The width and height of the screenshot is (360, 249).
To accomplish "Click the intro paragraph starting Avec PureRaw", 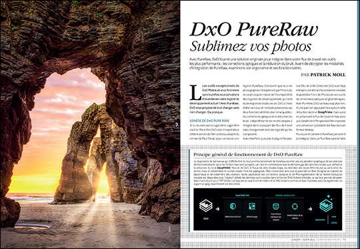I will tap(267, 63).
